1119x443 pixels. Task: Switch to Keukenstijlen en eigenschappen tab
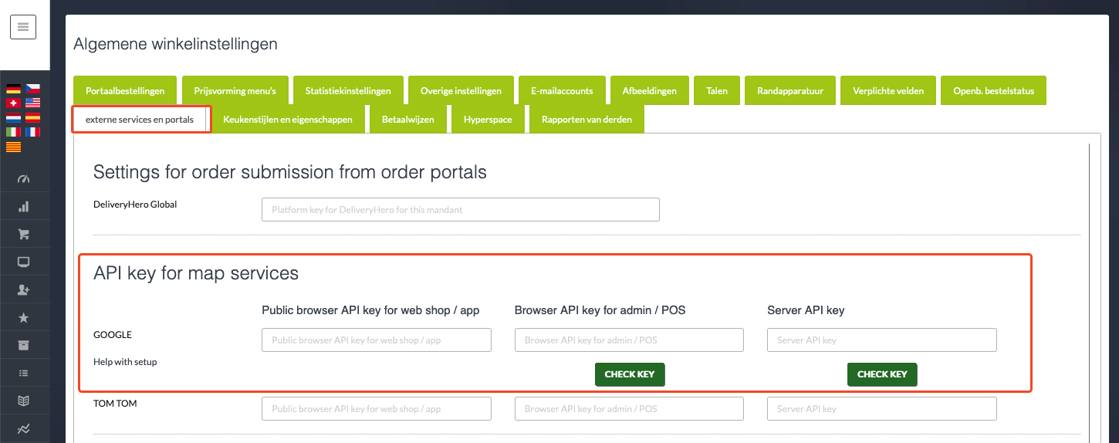(x=288, y=120)
